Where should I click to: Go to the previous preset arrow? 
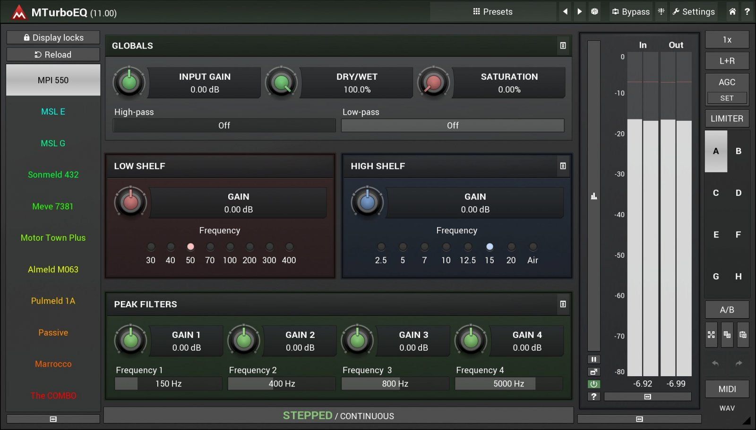point(565,12)
